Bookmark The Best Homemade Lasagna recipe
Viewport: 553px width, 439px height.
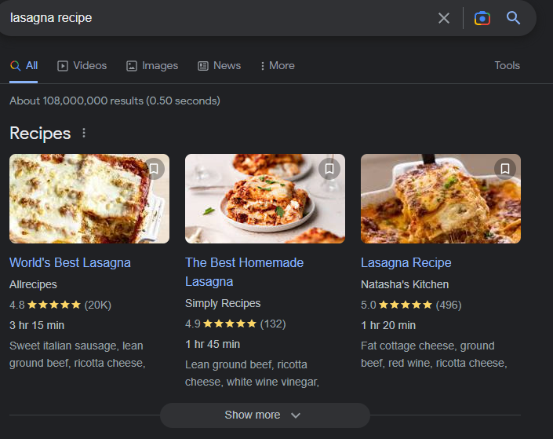pyautogui.click(x=329, y=169)
